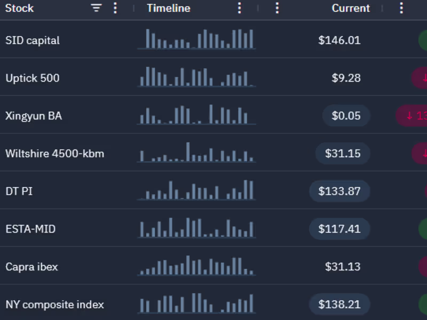The height and width of the screenshot is (320, 427).
Task: Select the NY composite index stock name
Action: coord(55,305)
